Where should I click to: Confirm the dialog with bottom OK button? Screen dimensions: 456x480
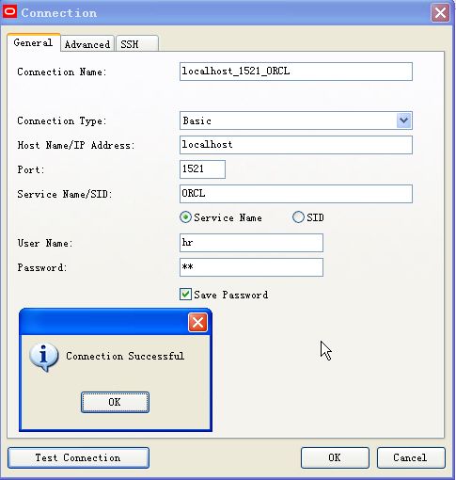[335, 457]
